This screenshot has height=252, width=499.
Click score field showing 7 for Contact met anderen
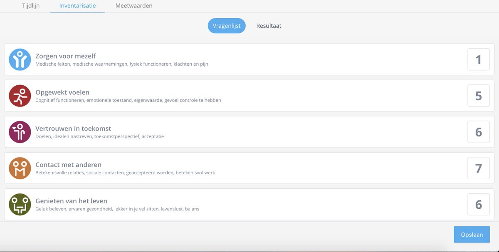click(x=479, y=168)
